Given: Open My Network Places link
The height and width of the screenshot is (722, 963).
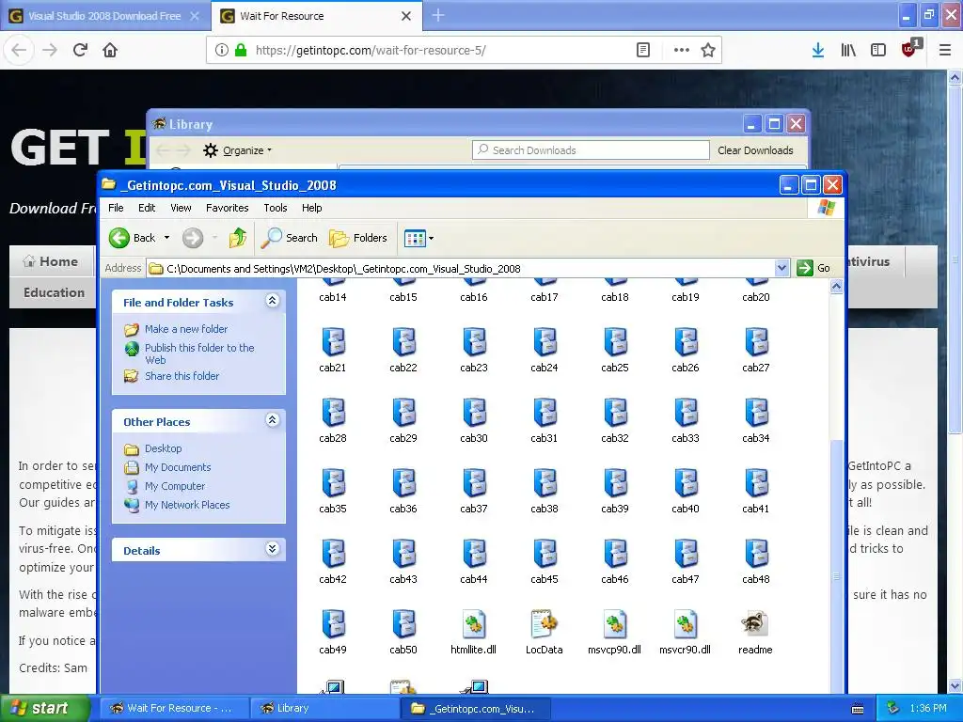Looking at the screenshot, I should pyautogui.click(x=187, y=505).
